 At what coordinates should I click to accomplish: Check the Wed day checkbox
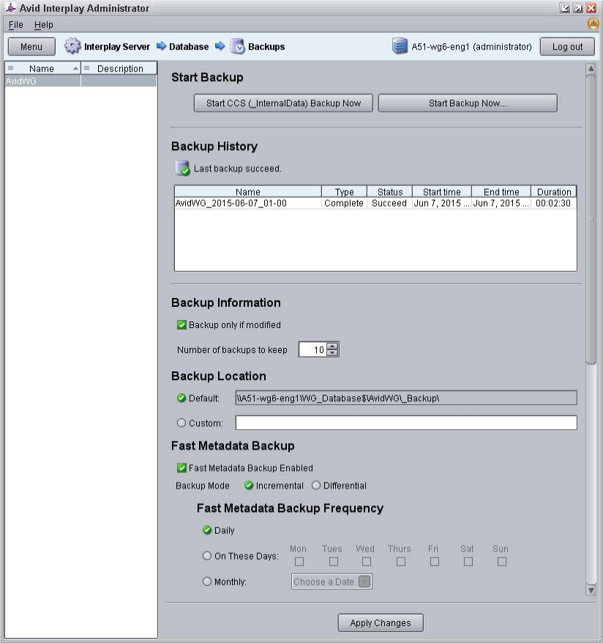click(367, 562)
